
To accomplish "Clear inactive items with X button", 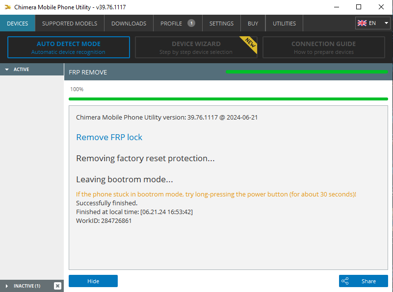I will point(57,286).
